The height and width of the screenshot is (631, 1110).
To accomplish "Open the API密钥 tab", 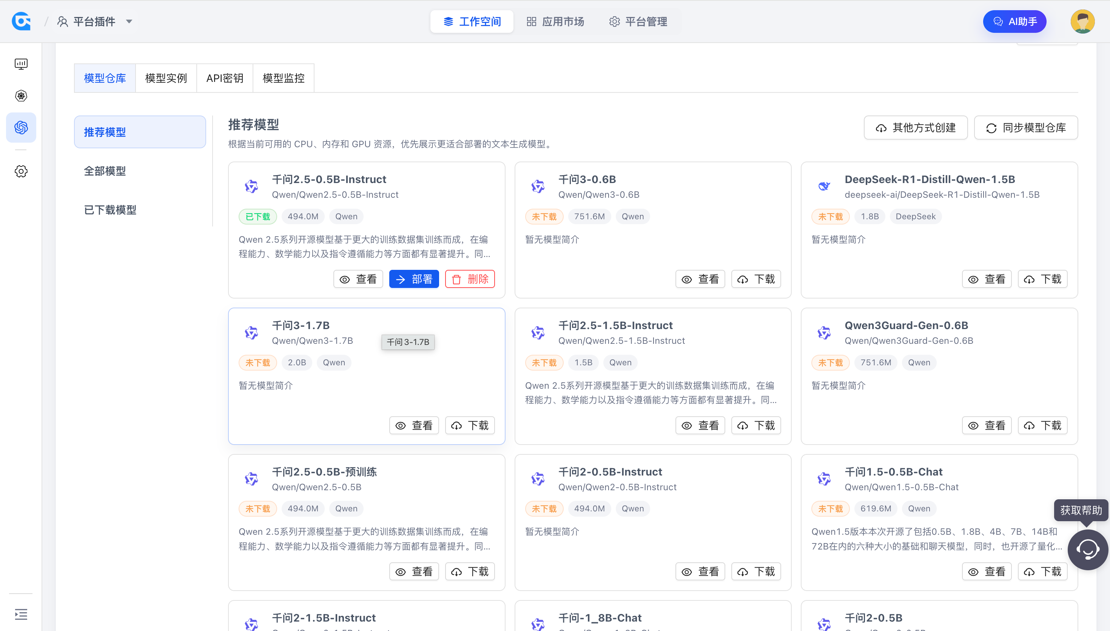I will [225, 78].
